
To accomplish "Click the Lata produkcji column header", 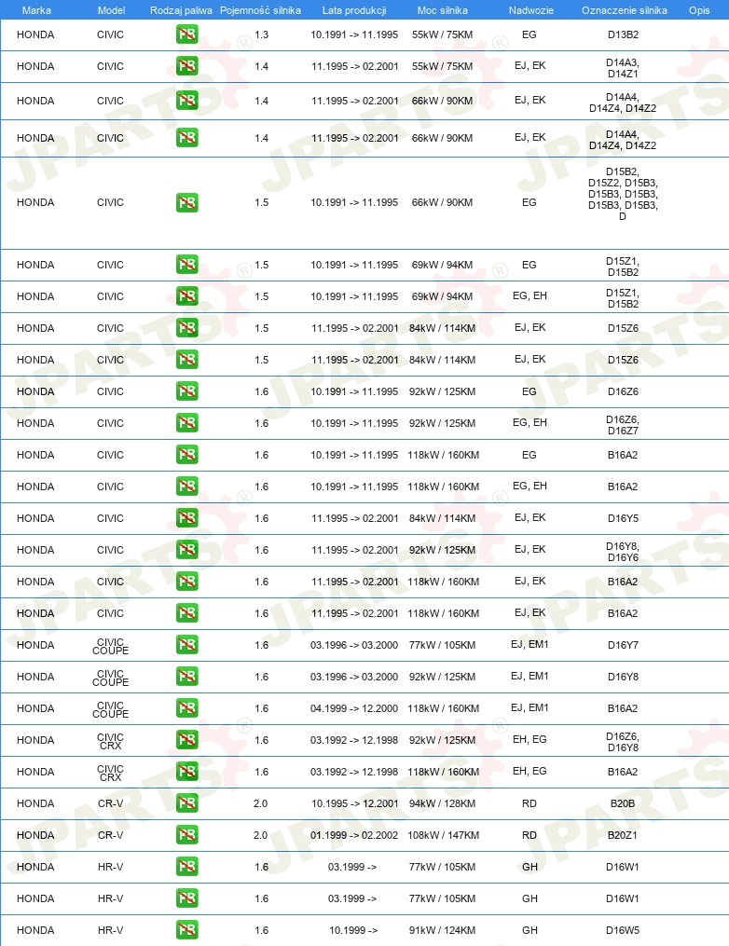I will 354,10.
